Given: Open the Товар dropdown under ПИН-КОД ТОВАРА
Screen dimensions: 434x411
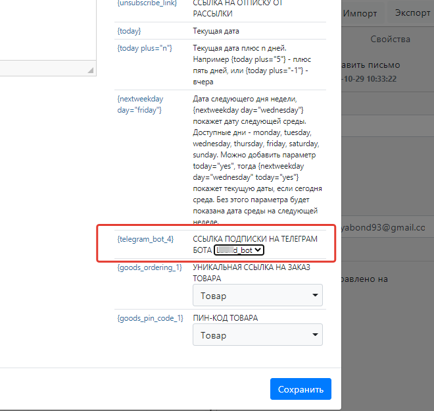Looking at the screenshot, I should pos(258,335).
